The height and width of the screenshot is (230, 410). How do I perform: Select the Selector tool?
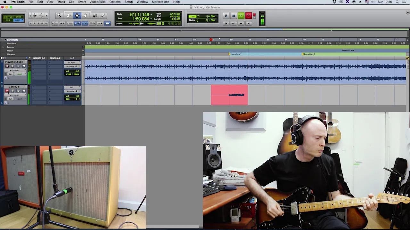[77, 16]
